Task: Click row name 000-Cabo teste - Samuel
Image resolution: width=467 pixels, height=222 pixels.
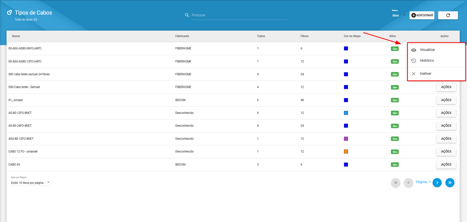Action: [x=24, y=87]
